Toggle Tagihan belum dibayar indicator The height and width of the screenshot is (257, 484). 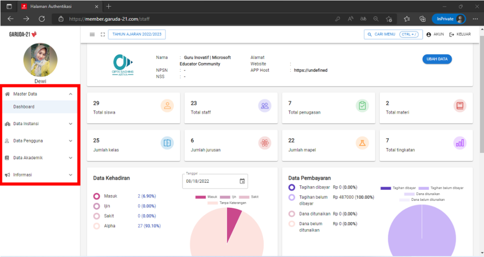pyautogui.click(x=292, y=197)
